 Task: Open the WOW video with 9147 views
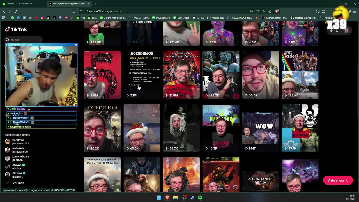coord(260,128)
